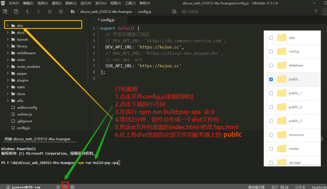The width and height of the screenshot is (327, 189).
Task: Select JavaScript language mode in status bar
Action: (319, 186)
